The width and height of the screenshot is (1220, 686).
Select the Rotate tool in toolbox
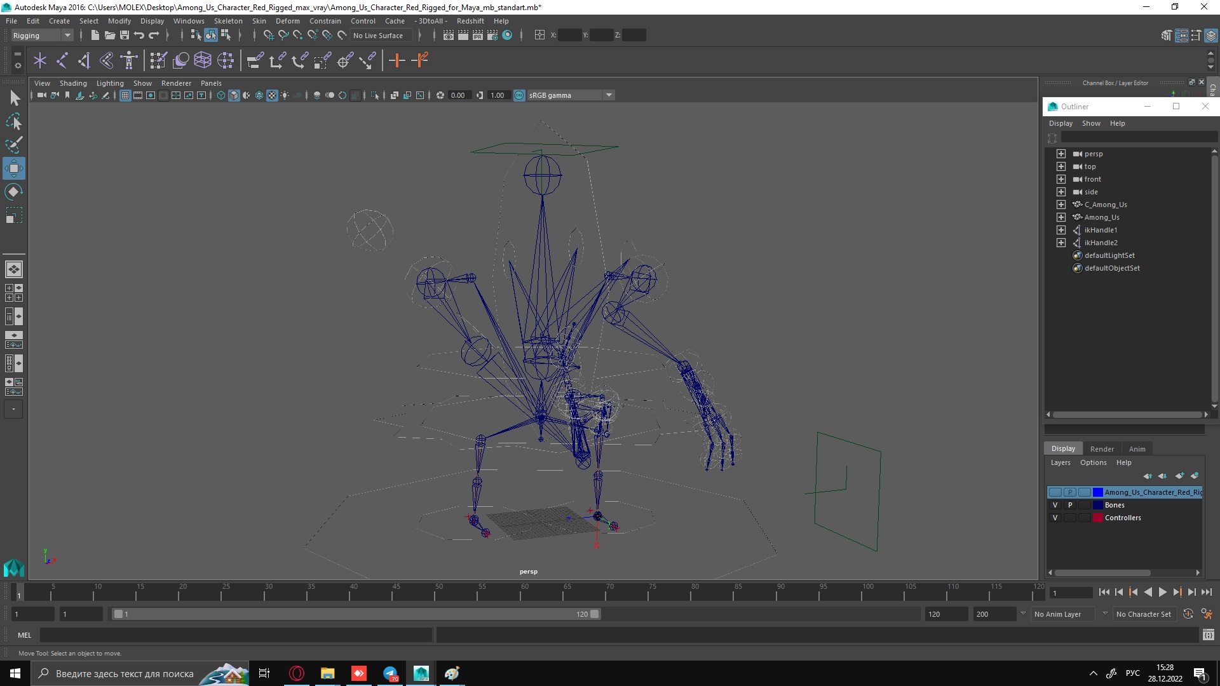[14, 192]
